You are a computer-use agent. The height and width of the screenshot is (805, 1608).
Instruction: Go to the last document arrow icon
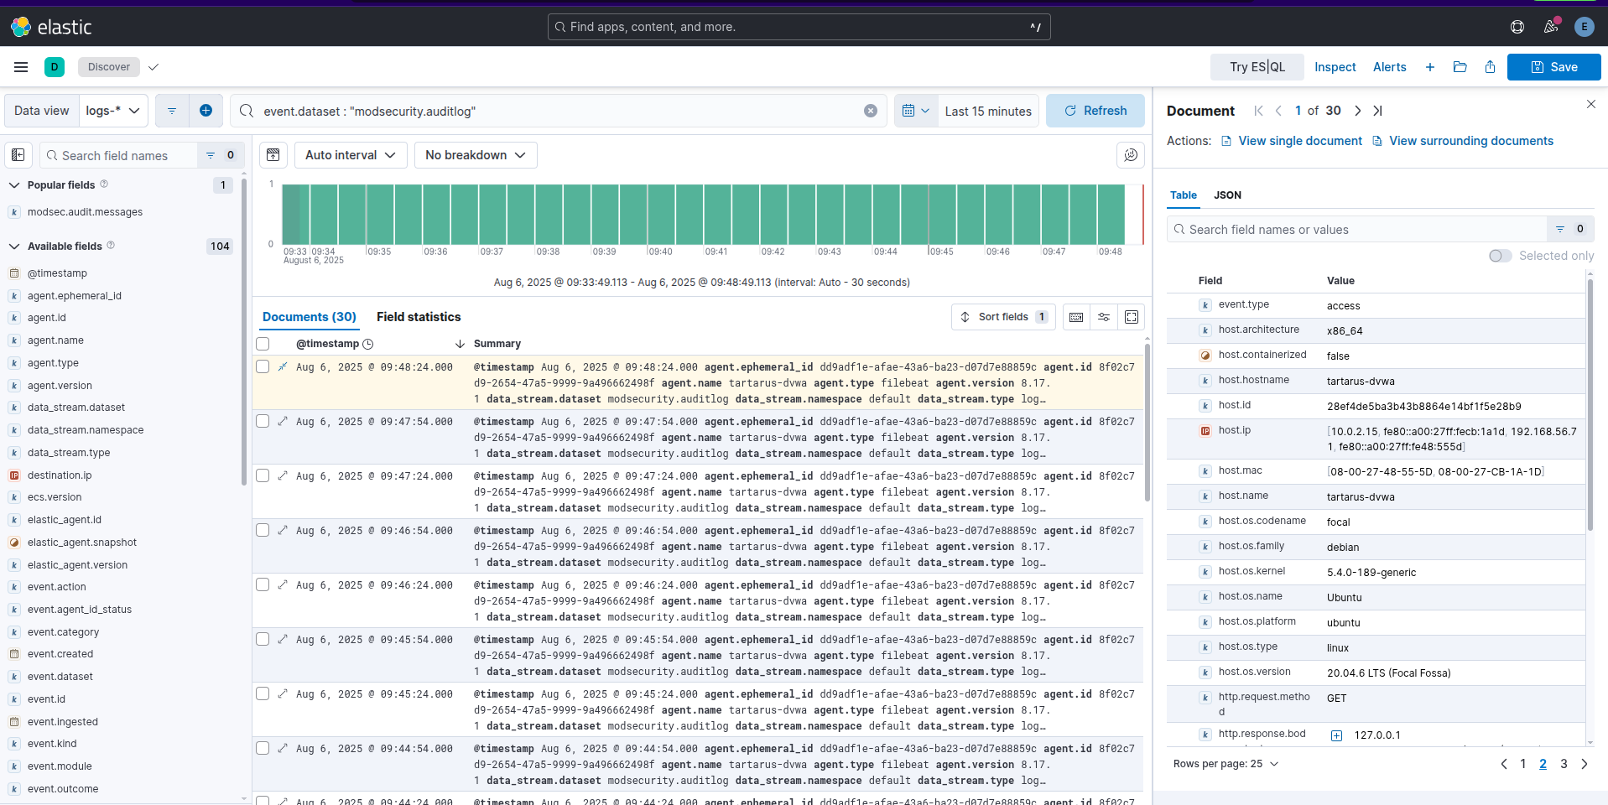[x=1377, y=111]
